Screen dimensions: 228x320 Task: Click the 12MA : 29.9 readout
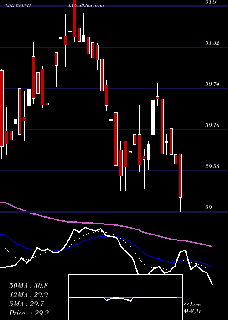(28, 295)
